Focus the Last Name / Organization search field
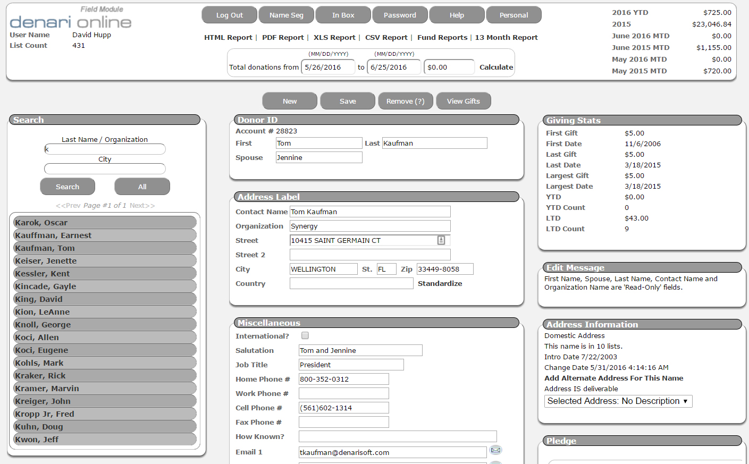Screen dimensions: 749x464 click(105, 149)
